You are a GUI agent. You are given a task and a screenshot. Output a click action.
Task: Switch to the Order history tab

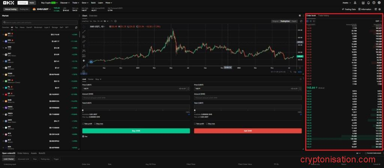[23, 153]
